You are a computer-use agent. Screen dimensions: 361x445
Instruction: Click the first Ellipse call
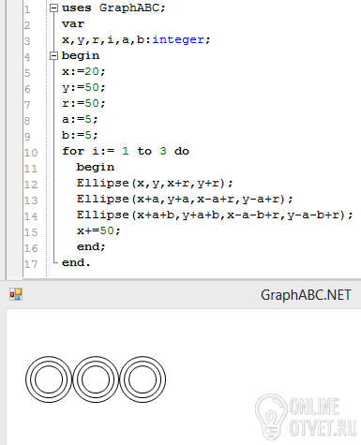[155, 183]
